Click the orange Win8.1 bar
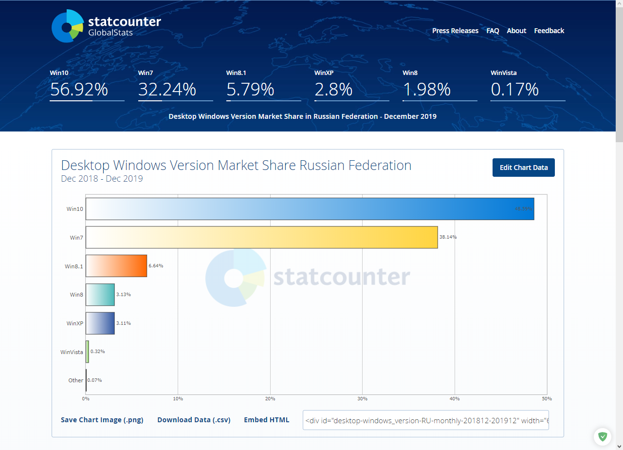623x450 pixels. 116,266
